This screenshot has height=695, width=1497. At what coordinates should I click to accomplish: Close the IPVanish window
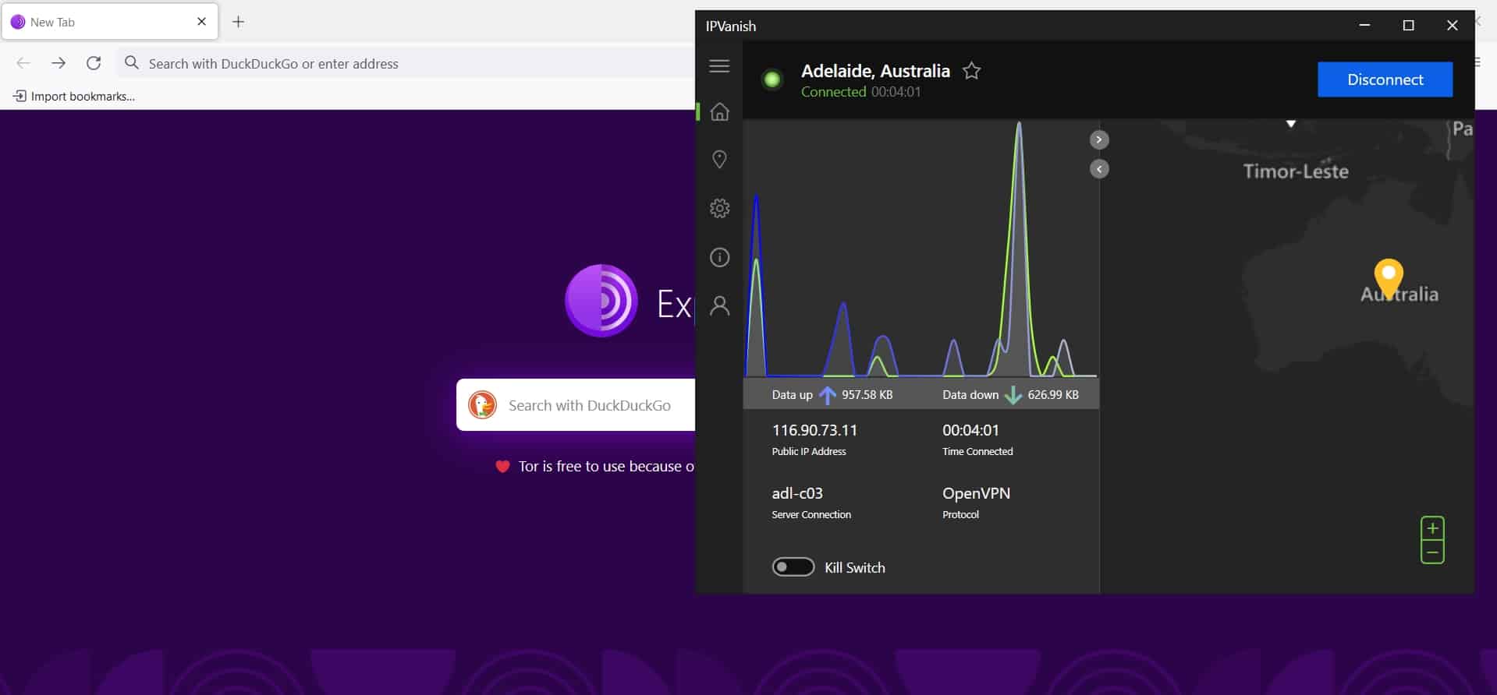pos(1452,26)
